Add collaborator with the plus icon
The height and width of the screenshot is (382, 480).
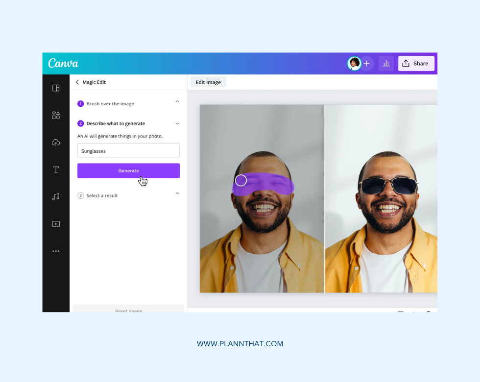tap(367, 63)
